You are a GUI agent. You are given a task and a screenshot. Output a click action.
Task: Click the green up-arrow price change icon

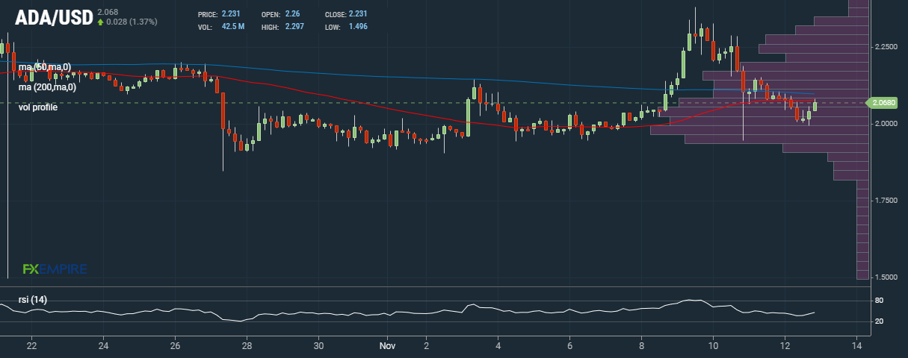[x=100, y=22]
